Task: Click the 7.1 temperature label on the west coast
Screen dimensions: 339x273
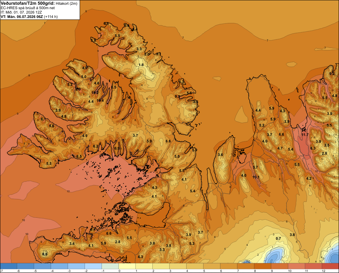Action: [36, 113]
